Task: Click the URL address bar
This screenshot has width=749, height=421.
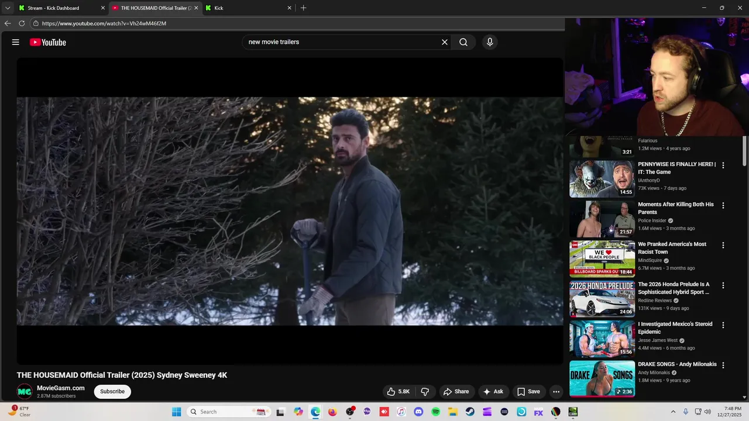Action: [298, 23]
